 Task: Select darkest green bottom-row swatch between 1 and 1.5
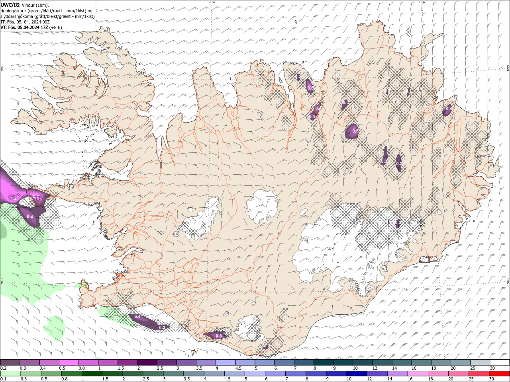(92, 374)
